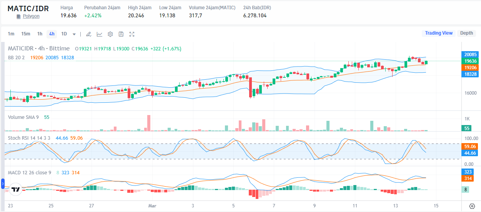Select the 1D timeframe
The width and height of the screenshot is (481, 212).
(x=64, y=34)
